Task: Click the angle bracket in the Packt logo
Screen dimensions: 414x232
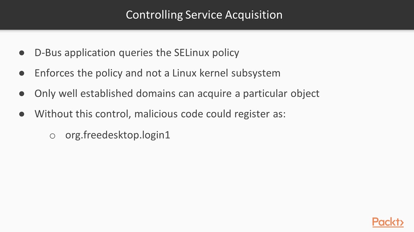Action: click(401, 223)
